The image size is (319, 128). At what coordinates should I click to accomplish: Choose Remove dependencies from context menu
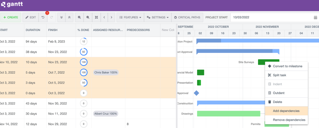pos(286,120)
